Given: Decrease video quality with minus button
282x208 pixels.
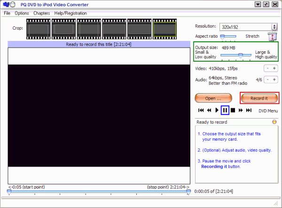Looking at the screenshot, I should click(267, 68).
